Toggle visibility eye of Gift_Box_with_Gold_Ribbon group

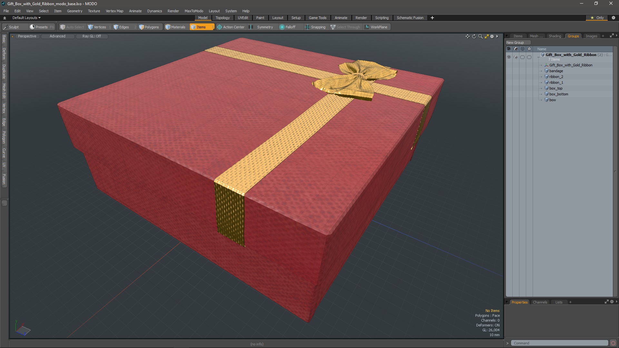(x=509, y=57)
